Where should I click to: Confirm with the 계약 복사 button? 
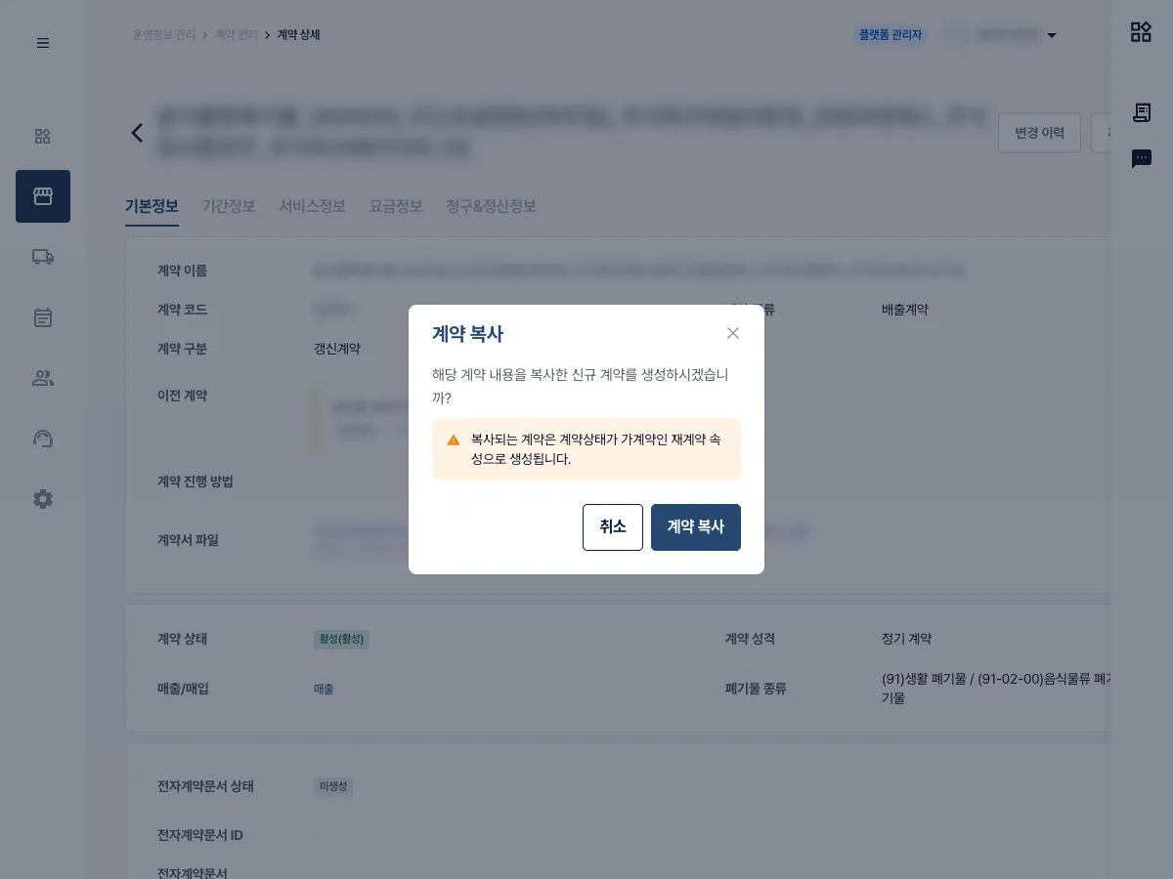click(696, 527)
